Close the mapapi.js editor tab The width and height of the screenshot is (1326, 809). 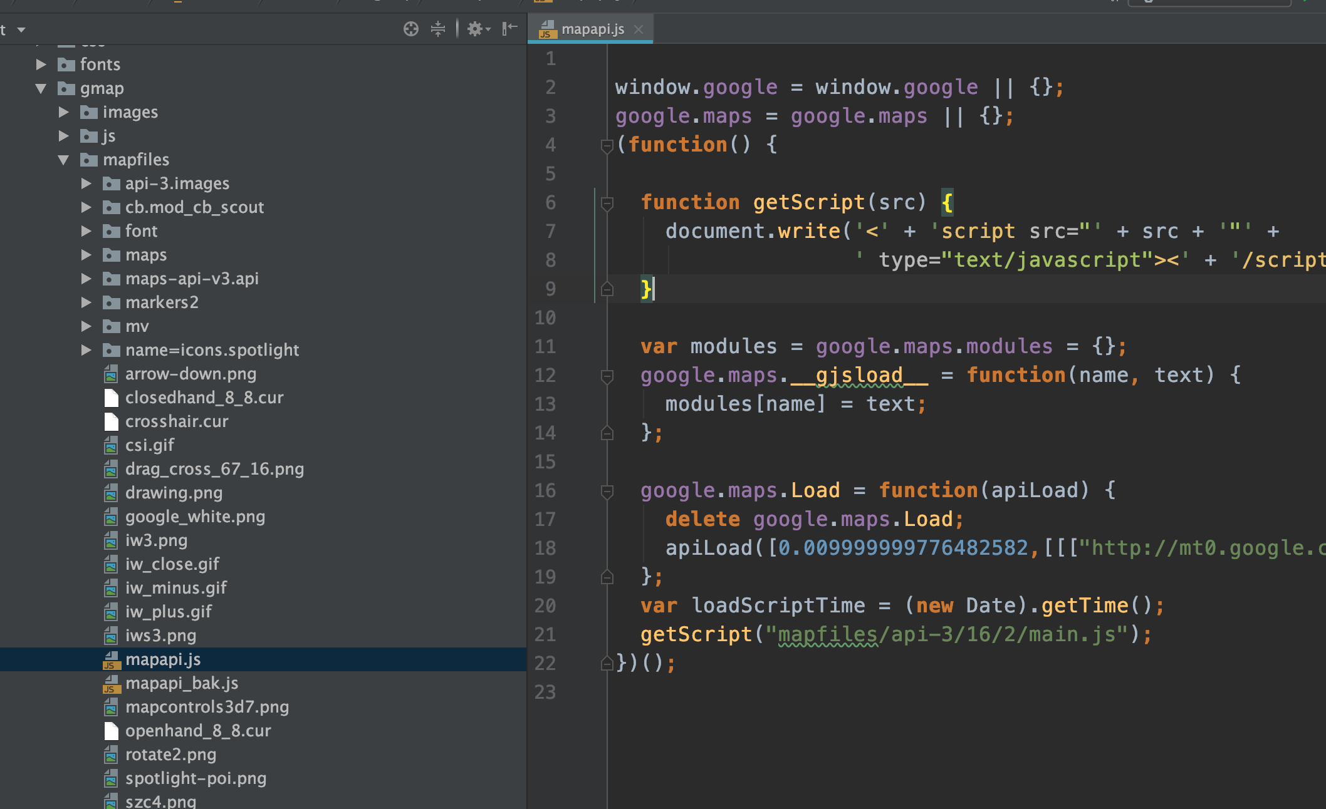(x=639, y=29)
